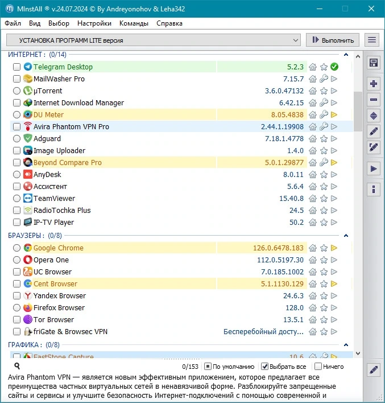Select the Firefox Browser radio button
The height and width of the screenshot is (403, 385).
click(x=16, y=307)
